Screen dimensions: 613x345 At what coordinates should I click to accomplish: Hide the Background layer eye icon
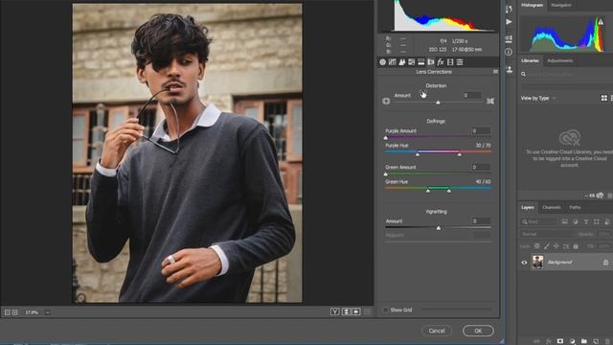524,263
